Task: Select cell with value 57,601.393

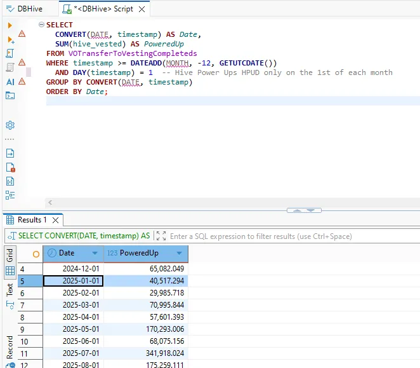Action: point(146,317)
